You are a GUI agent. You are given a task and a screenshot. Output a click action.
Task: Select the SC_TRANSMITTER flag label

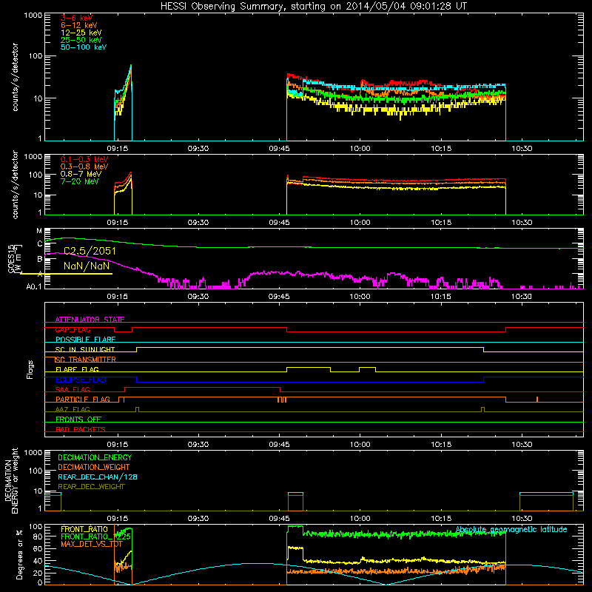[86, 360]
